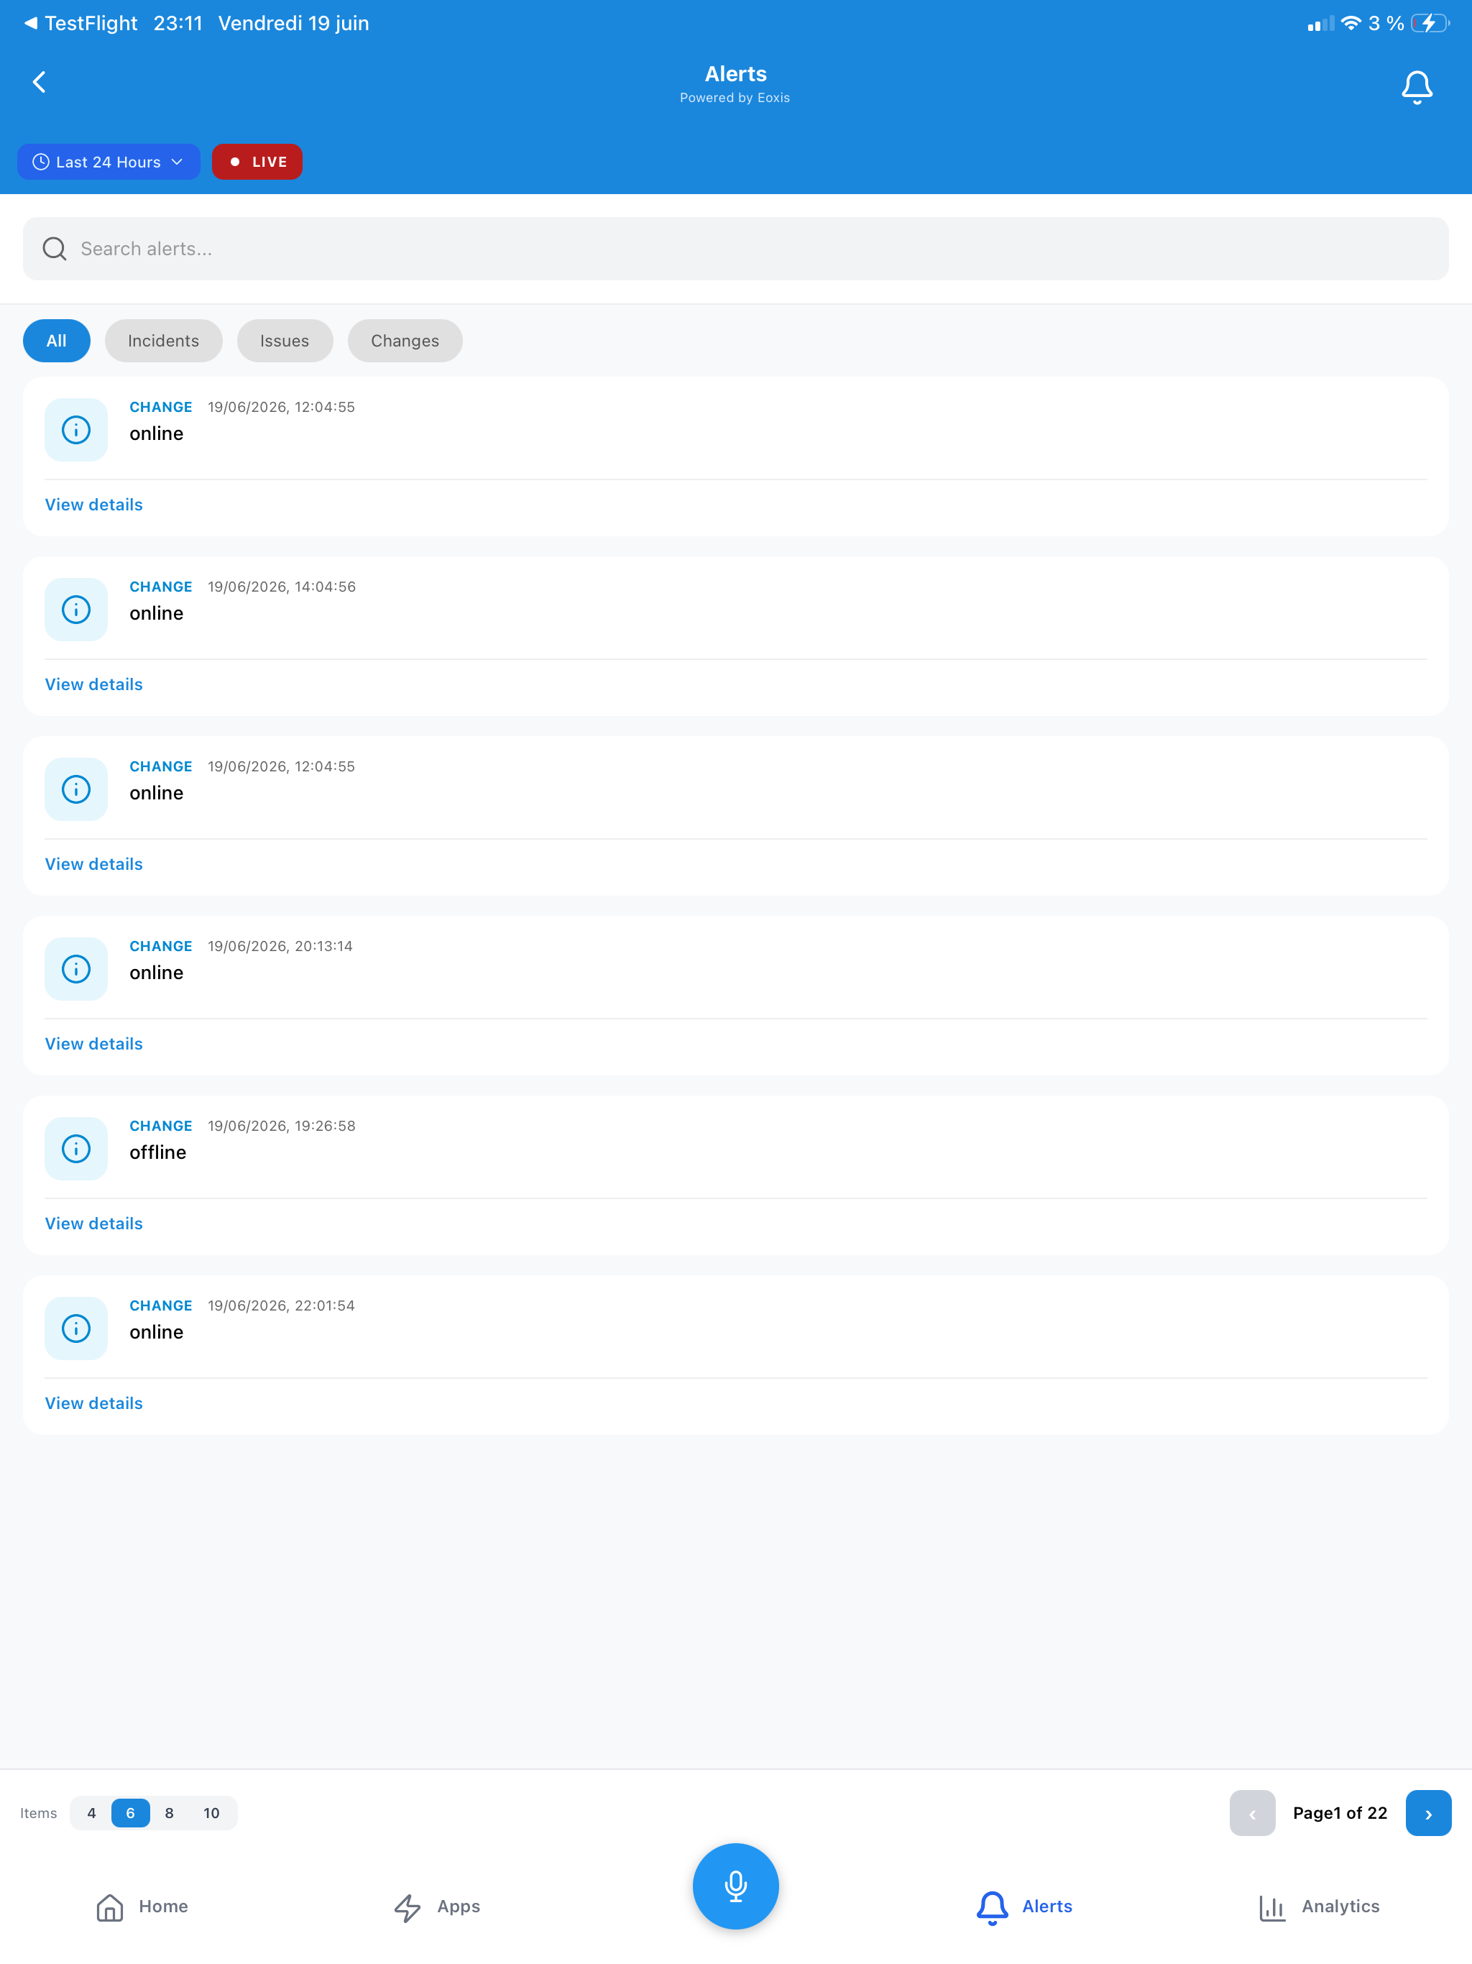View details of the 22:01:54 alert
This screenshot has width=1472, height=1964.
point(94,1403)
